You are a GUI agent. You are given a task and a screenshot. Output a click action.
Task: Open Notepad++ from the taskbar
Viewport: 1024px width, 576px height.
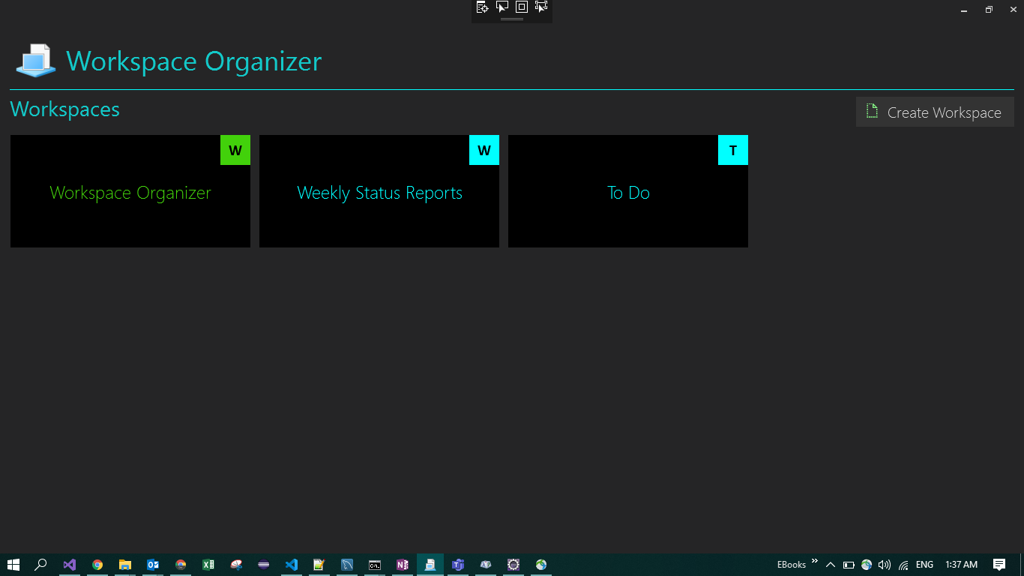(319, 565)
